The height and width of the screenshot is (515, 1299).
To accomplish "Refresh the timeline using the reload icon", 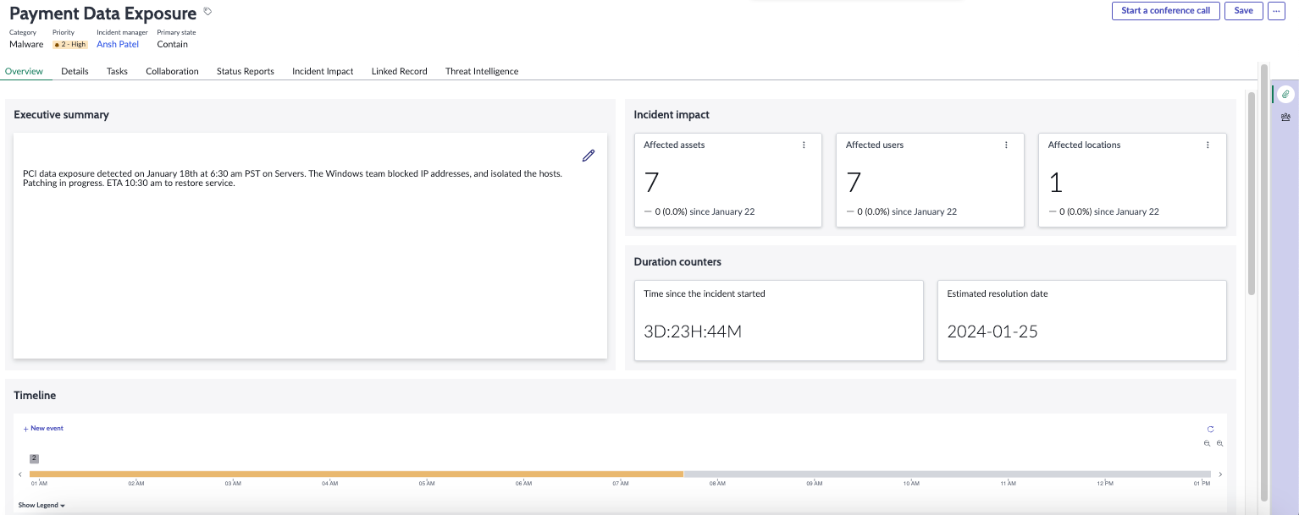I will [1210, 430].
